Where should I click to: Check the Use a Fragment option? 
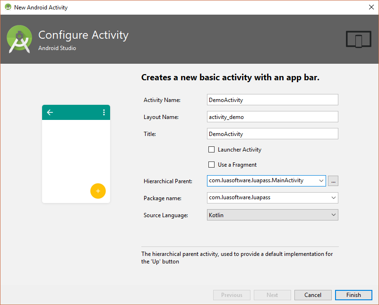[211, 165]
